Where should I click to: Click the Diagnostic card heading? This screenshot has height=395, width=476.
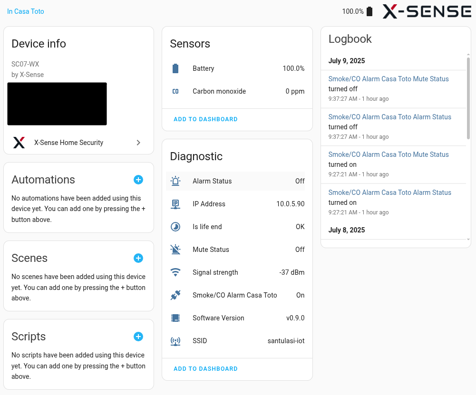196,156
